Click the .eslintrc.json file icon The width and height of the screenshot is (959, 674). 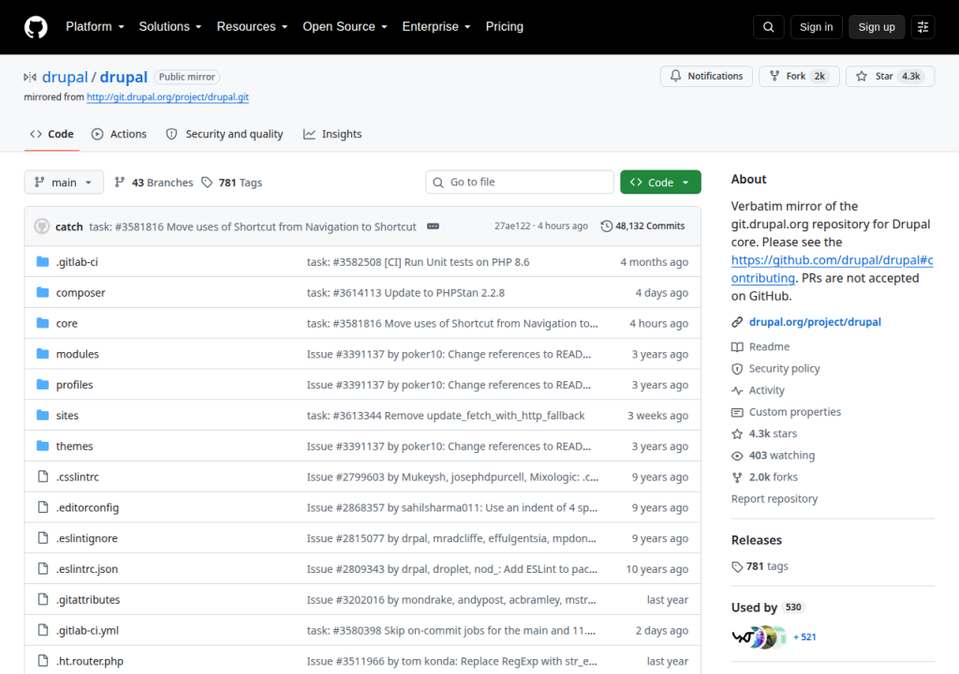pyautogui.click(x=42, y=568)
